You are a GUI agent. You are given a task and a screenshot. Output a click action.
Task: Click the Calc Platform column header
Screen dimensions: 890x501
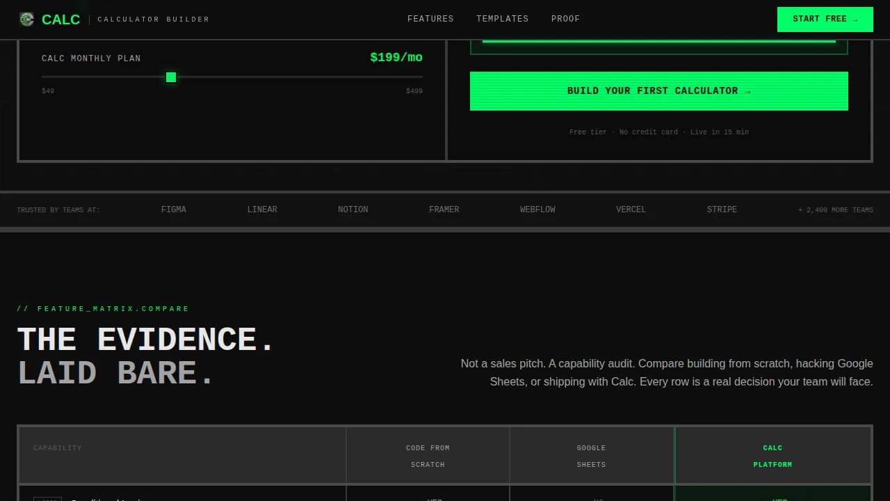pos(772,456)
